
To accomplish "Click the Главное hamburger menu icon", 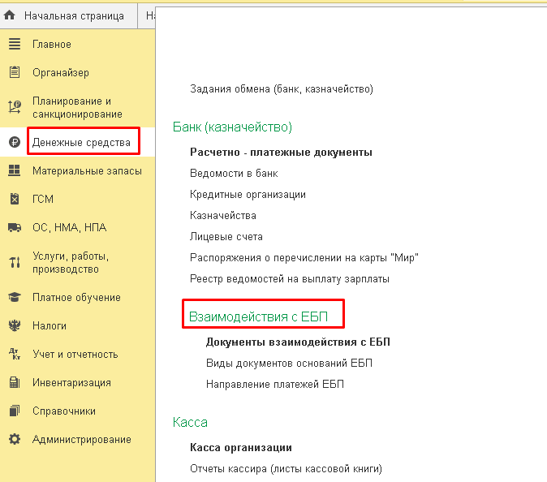I will point(15,44).
